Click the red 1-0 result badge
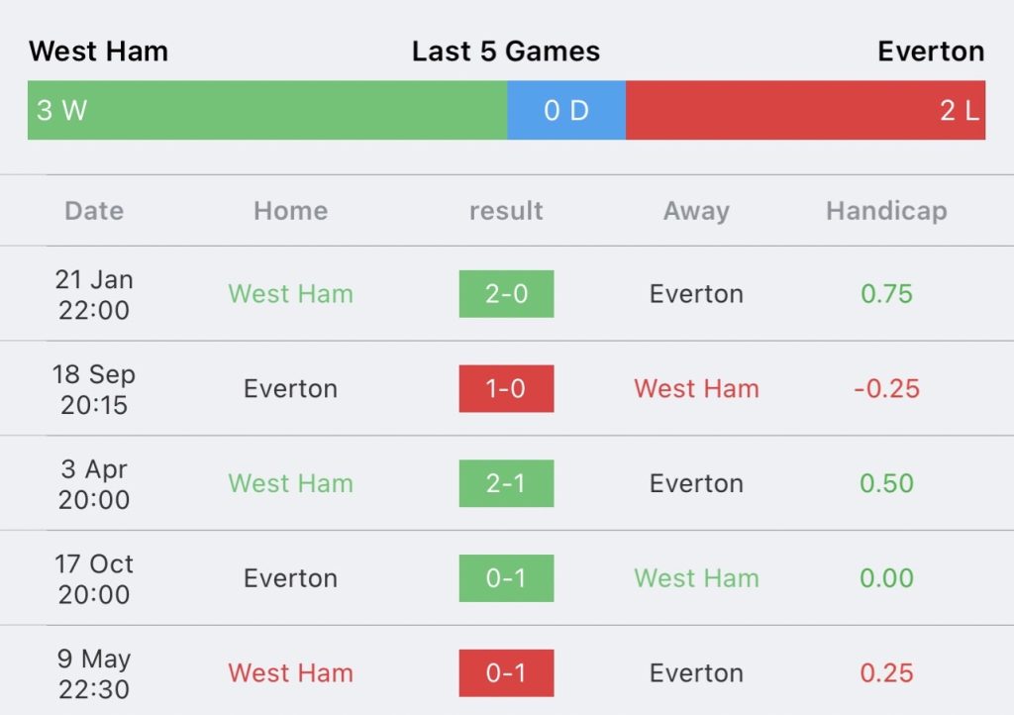This screenshot has height=715, width=1014. 506,388
